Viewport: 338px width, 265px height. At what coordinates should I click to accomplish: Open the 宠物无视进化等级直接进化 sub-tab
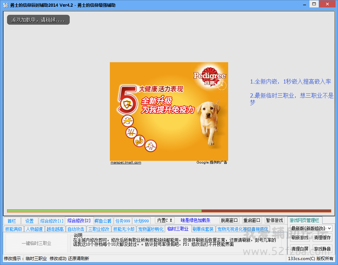coord(243,229)
